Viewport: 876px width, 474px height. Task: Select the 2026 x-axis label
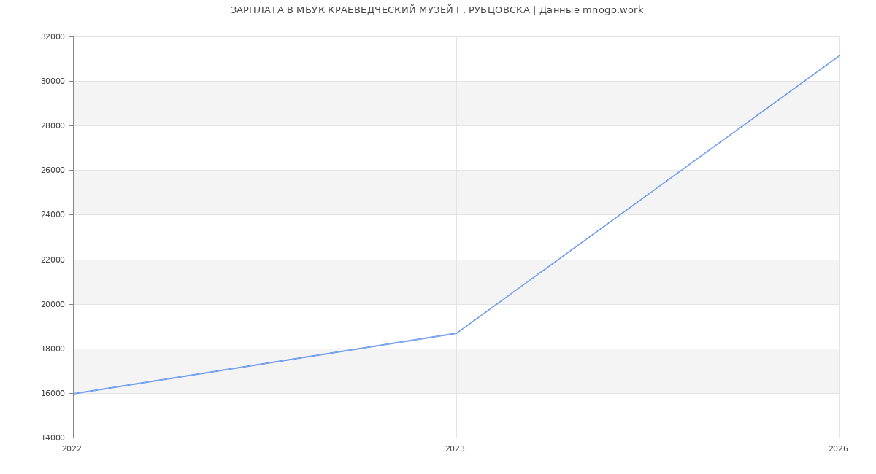pos(838,449)
